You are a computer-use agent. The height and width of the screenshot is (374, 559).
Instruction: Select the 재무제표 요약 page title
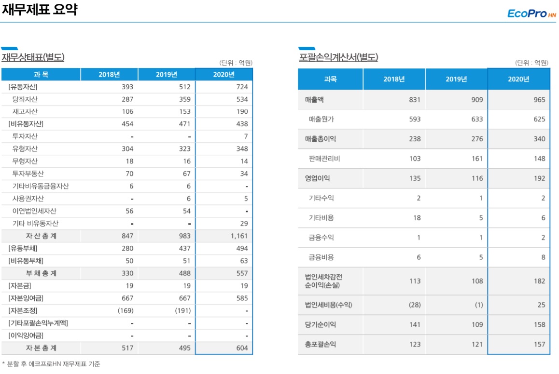[40, 9]
